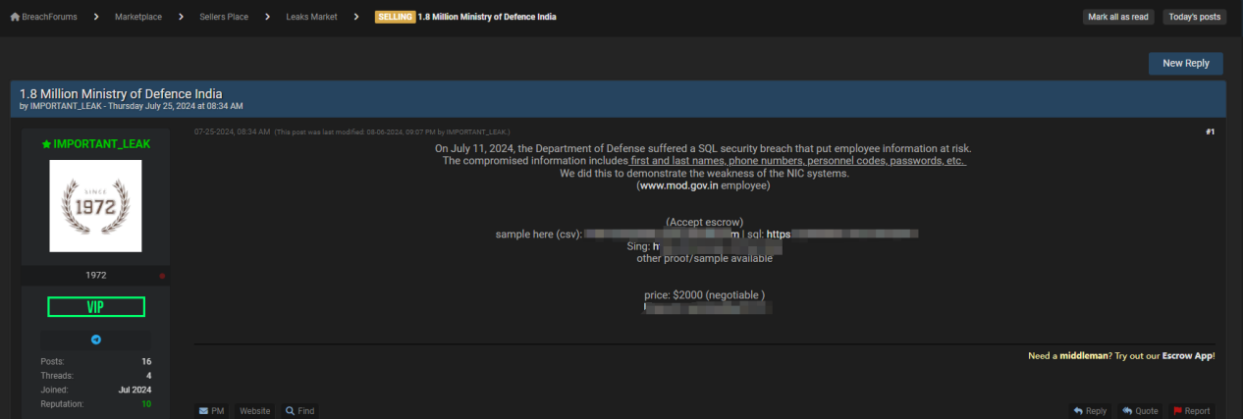Click the PM envelope icon
The width and height of the screenshot is (1243, 419).
point(204,411)
